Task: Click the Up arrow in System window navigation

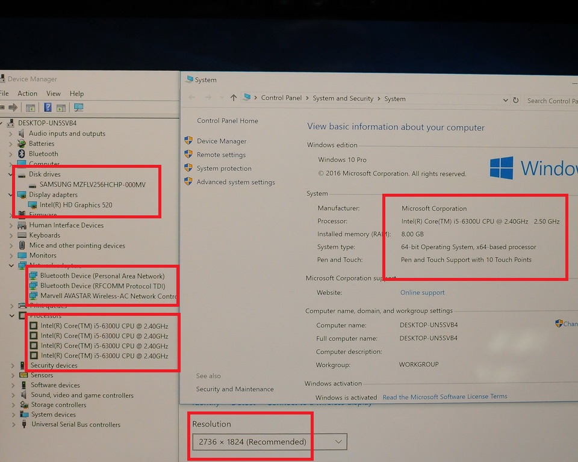Action: [234, 97]
